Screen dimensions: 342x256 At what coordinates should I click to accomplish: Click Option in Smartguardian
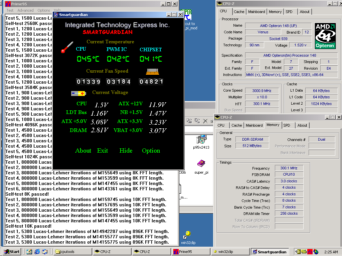coord(151,151)
